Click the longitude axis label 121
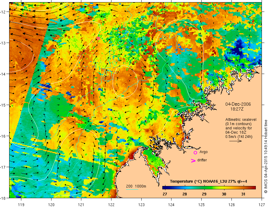 pyautogui.click(x=81, y=205)
